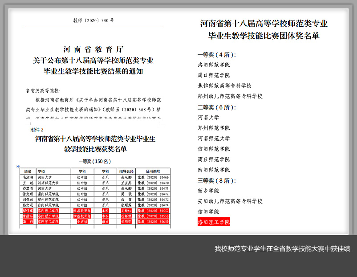
Task: Click 焦作师范高等专科学校 entry
Action: pos(225,86)
